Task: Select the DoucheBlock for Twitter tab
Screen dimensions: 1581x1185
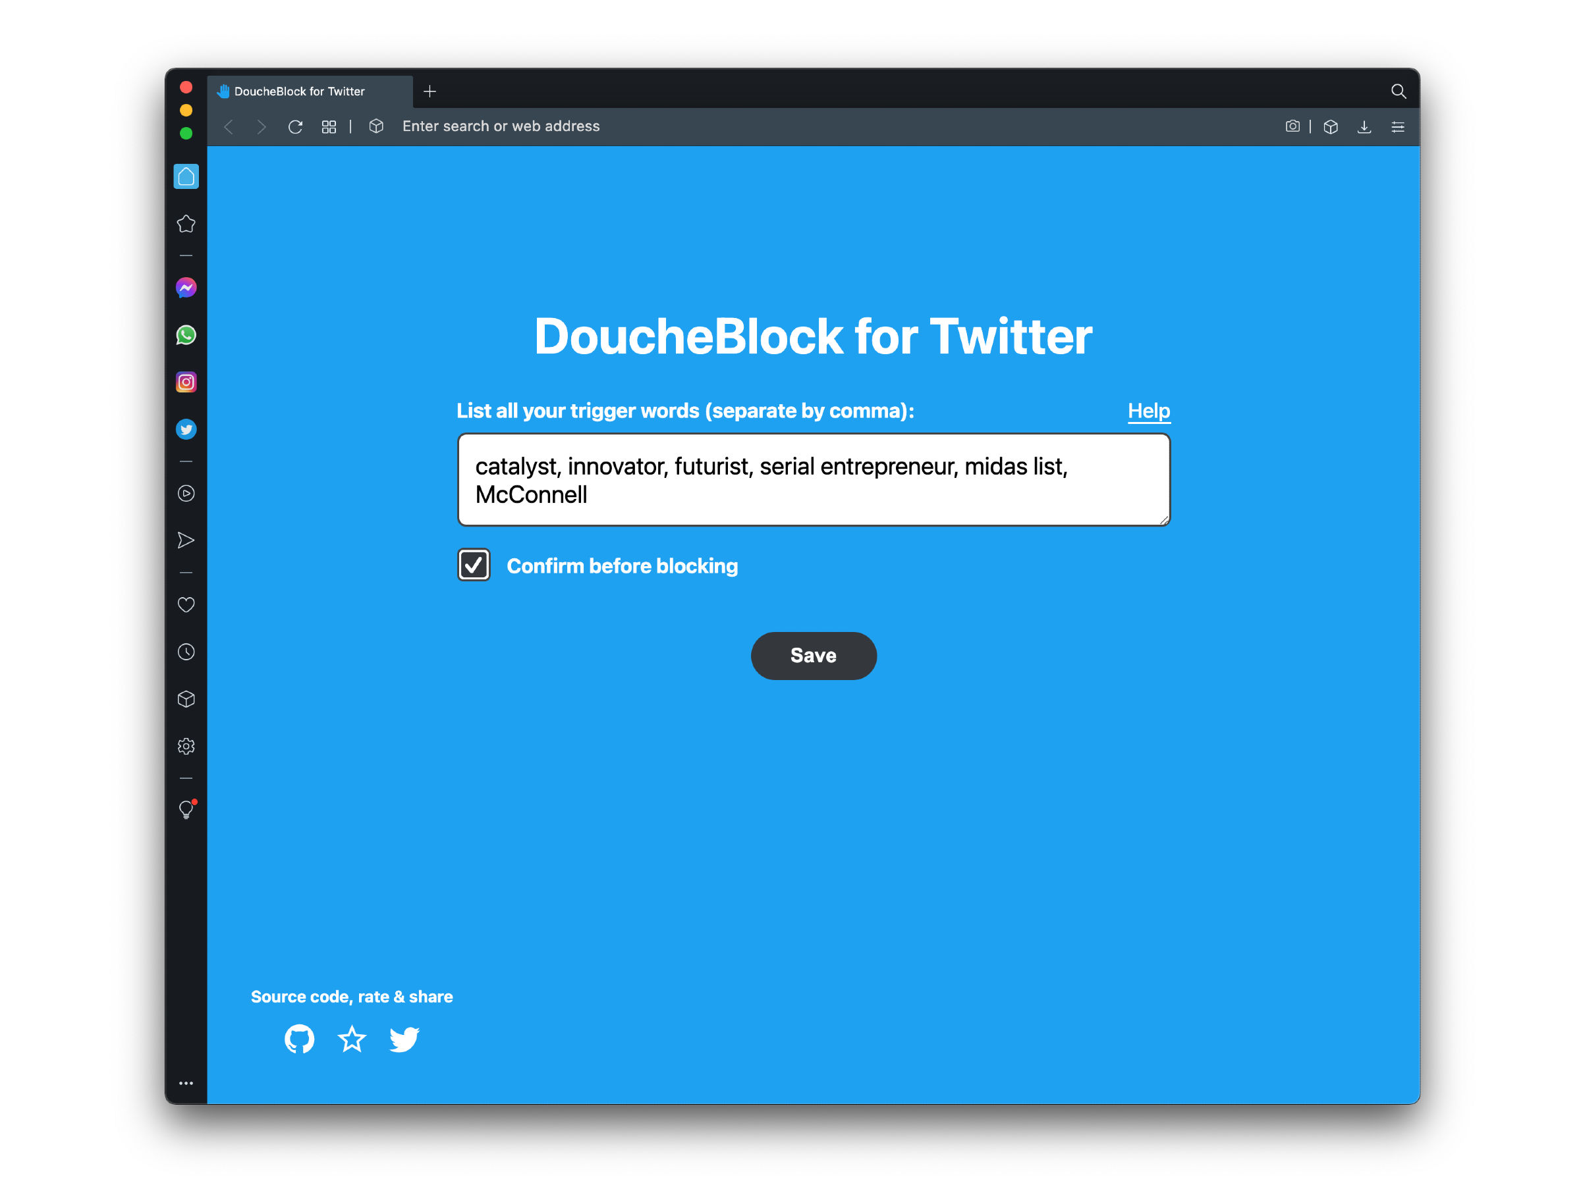Action: (x=300, y=92)
